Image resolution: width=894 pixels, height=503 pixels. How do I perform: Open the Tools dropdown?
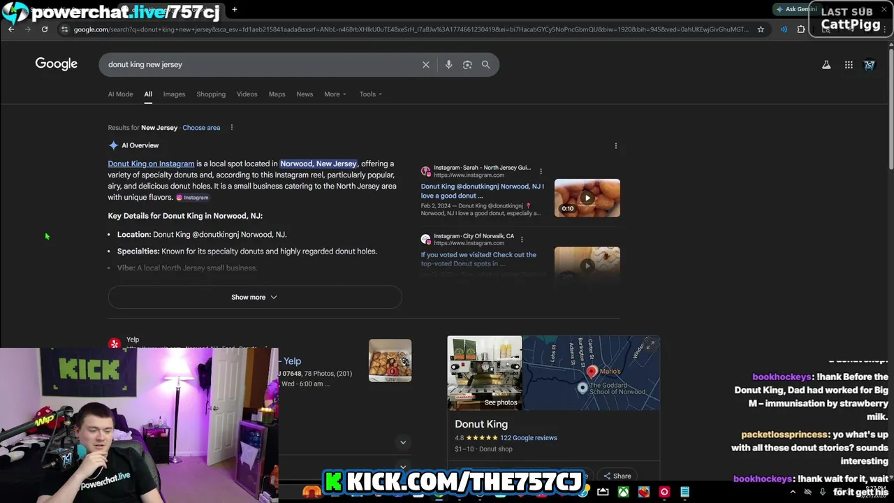point(370,94)
